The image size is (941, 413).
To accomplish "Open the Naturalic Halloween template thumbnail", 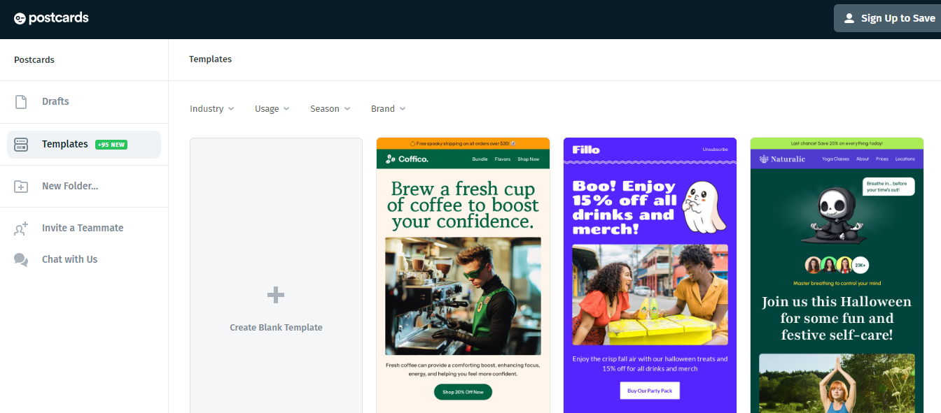I will tap(837, 273).
